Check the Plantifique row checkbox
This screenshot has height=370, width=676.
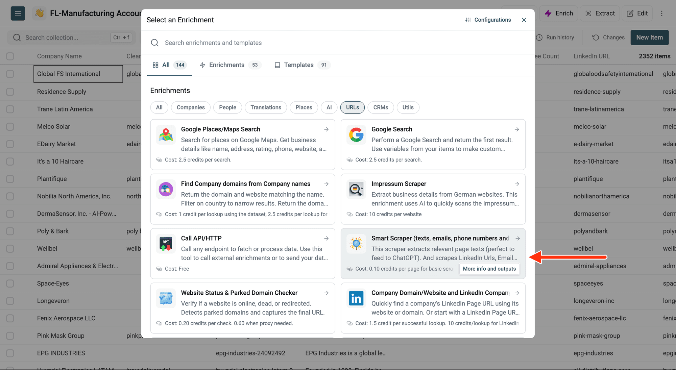pyautogui.click(x=10, y=179)
